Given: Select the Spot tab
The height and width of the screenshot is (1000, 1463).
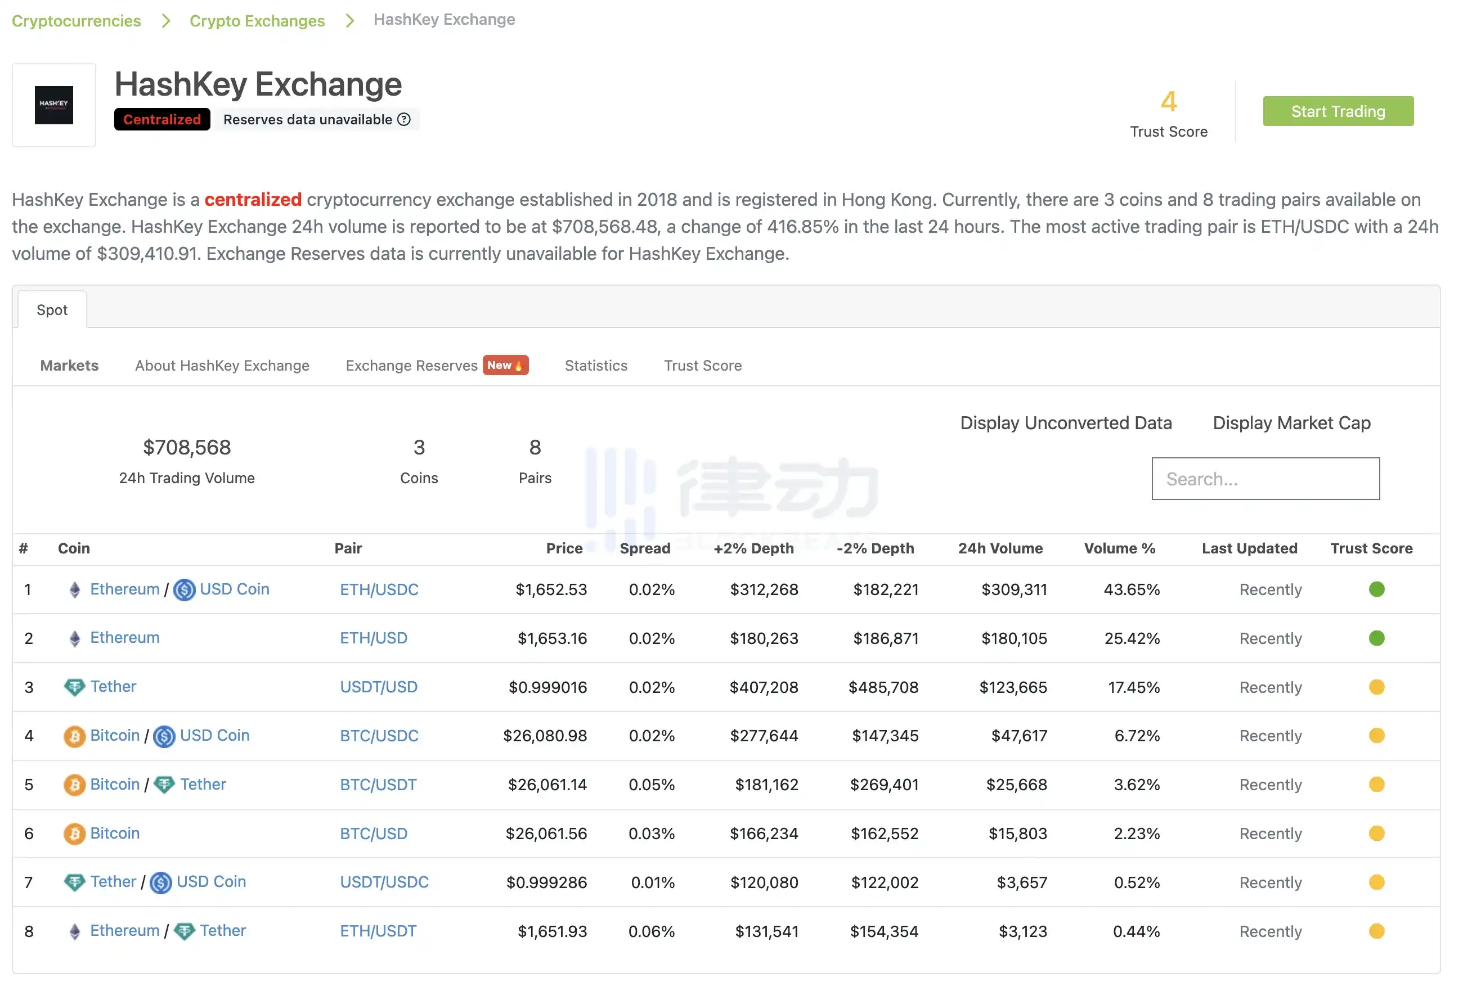Looking at the screenshot, I should coord(52,310).
